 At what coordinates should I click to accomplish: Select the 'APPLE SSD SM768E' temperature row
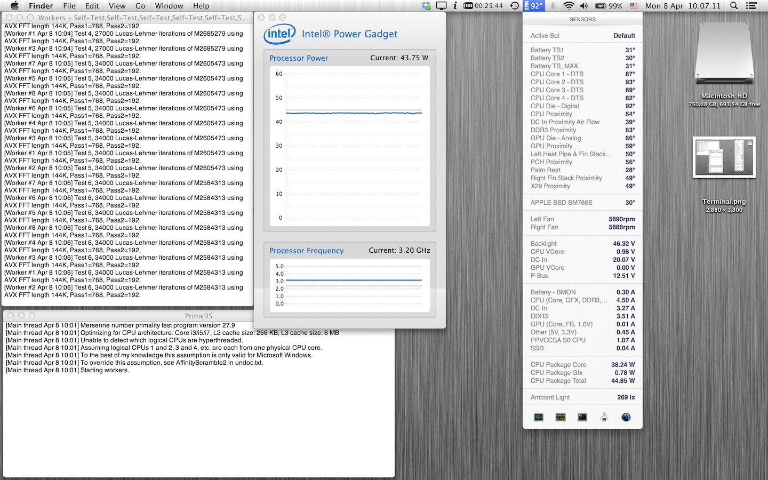coord(582,203)
